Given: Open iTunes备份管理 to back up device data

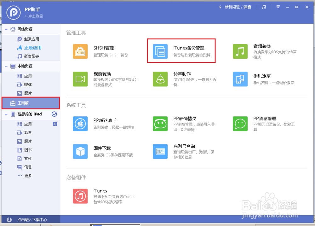Looking at the screenshot, I should (160, 50).
